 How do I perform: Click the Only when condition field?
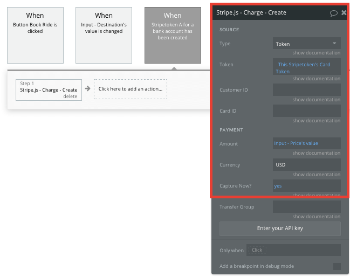293,250
